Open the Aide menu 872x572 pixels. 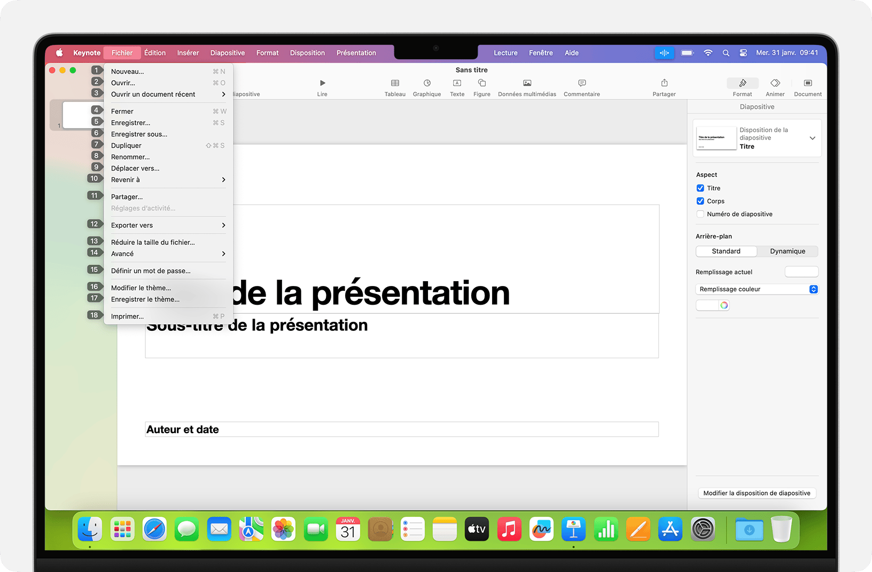coord(572,53)
